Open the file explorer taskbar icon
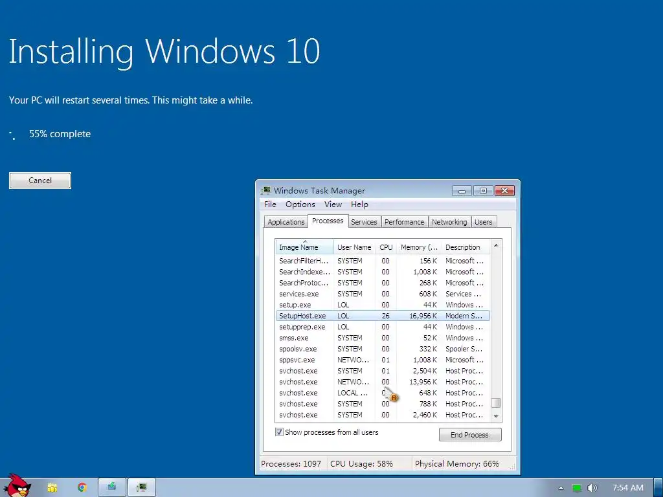This screenshot has height=497, width=663. pos(52,488)
